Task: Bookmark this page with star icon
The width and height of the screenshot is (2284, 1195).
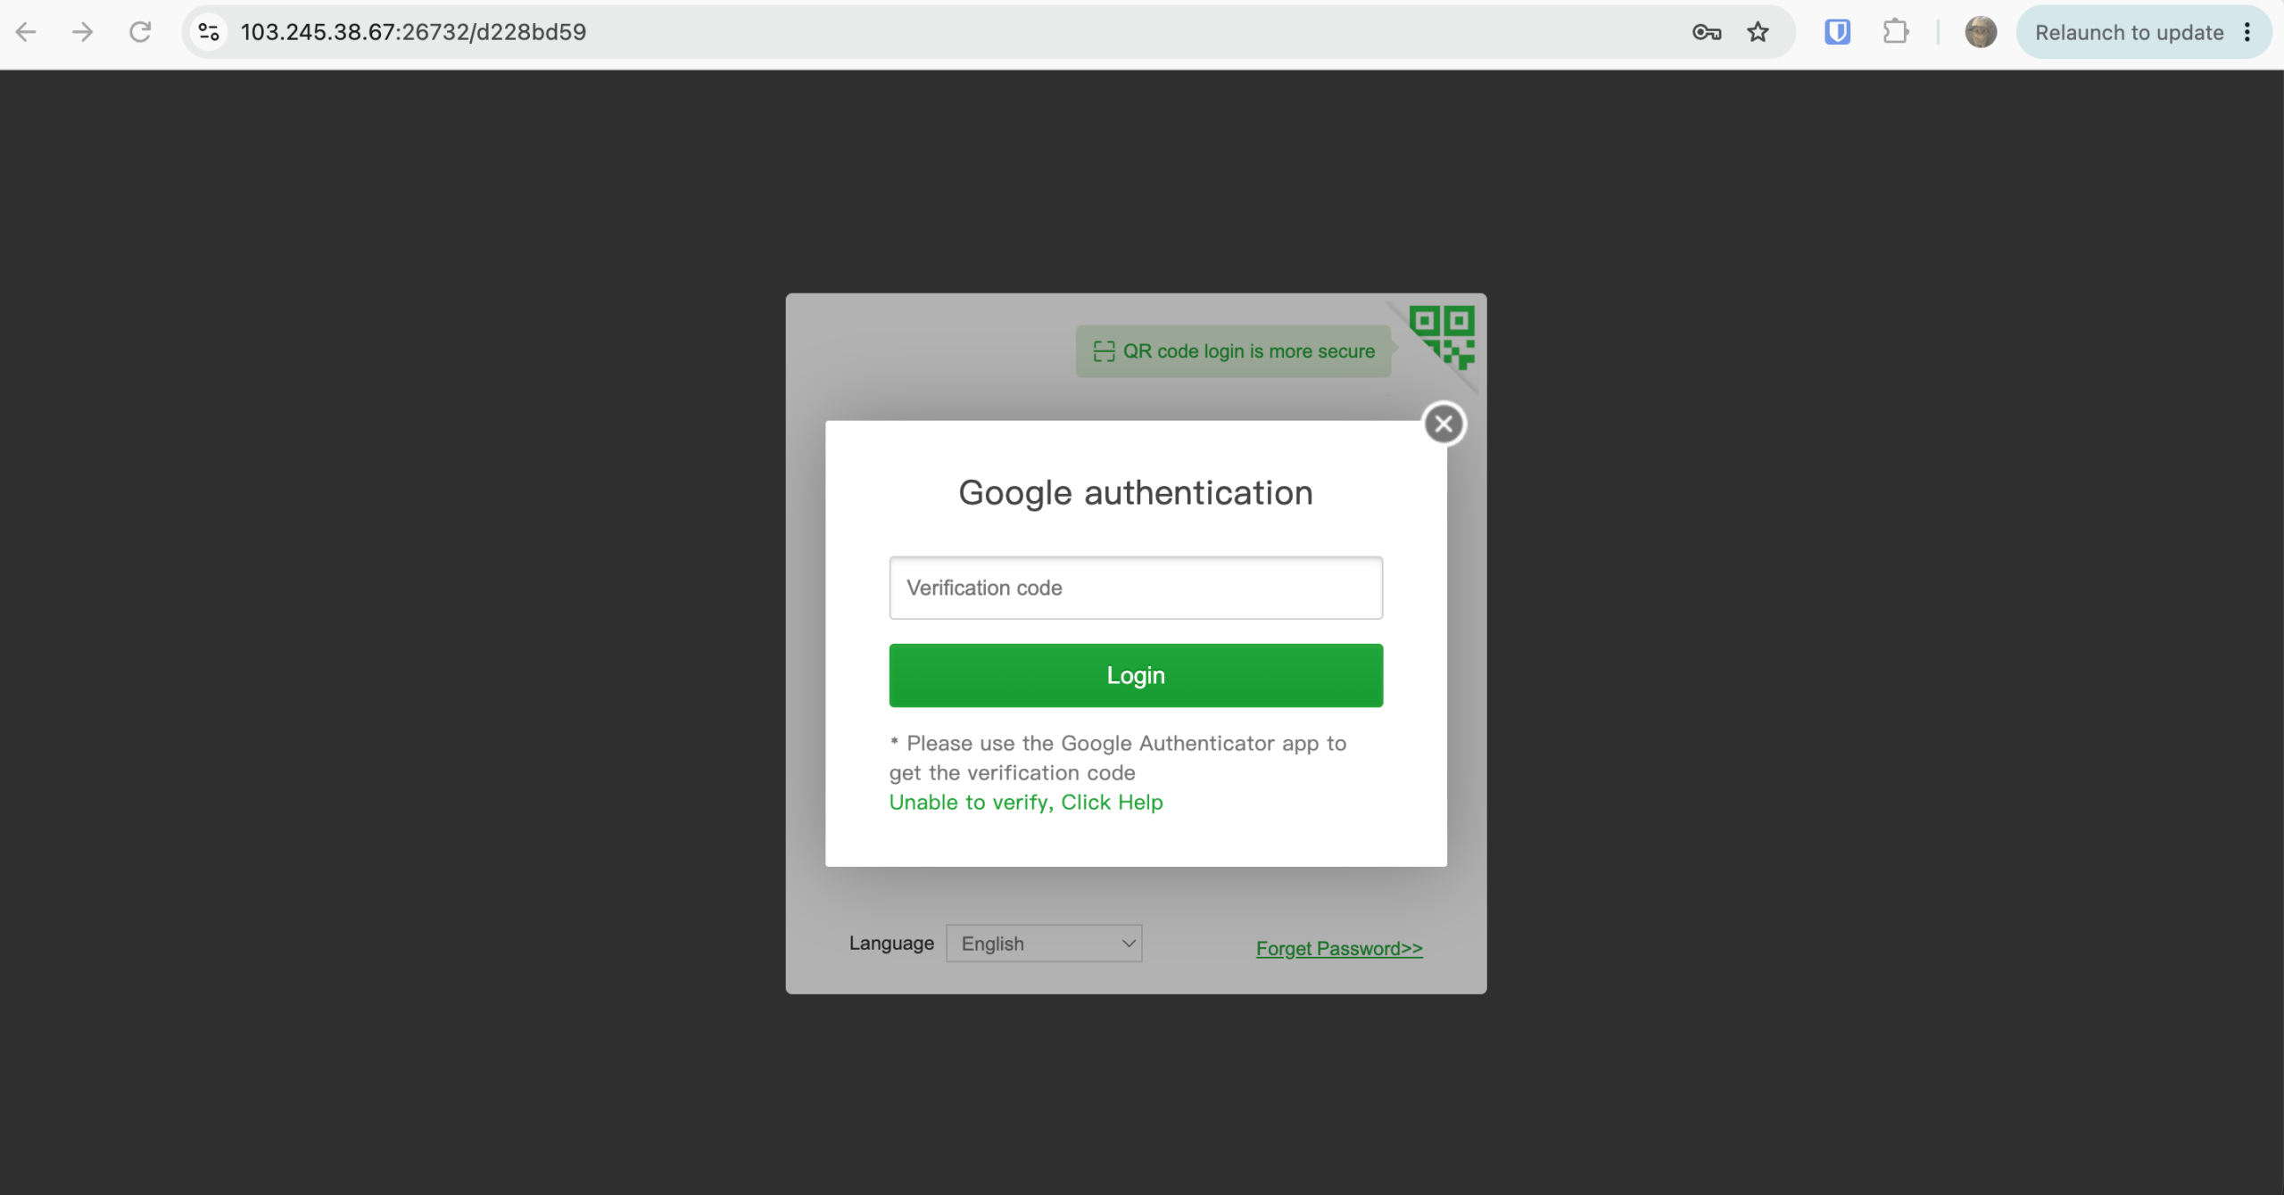Action: pyautogui.click(x=1758, y=32)
